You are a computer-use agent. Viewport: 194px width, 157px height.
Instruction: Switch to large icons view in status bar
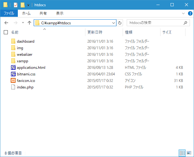click(x=189, y=153)
